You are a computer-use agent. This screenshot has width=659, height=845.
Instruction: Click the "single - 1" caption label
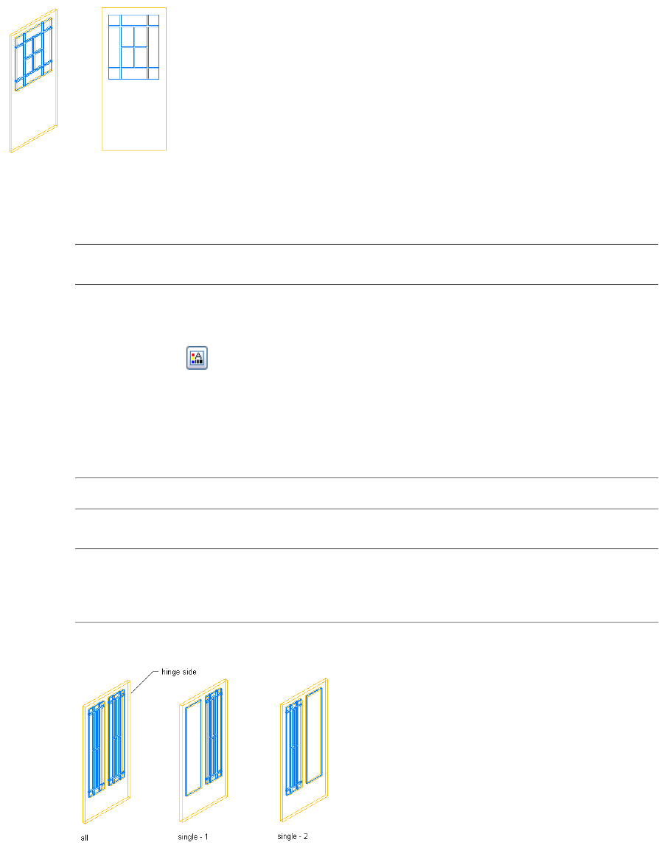(193, 837)
